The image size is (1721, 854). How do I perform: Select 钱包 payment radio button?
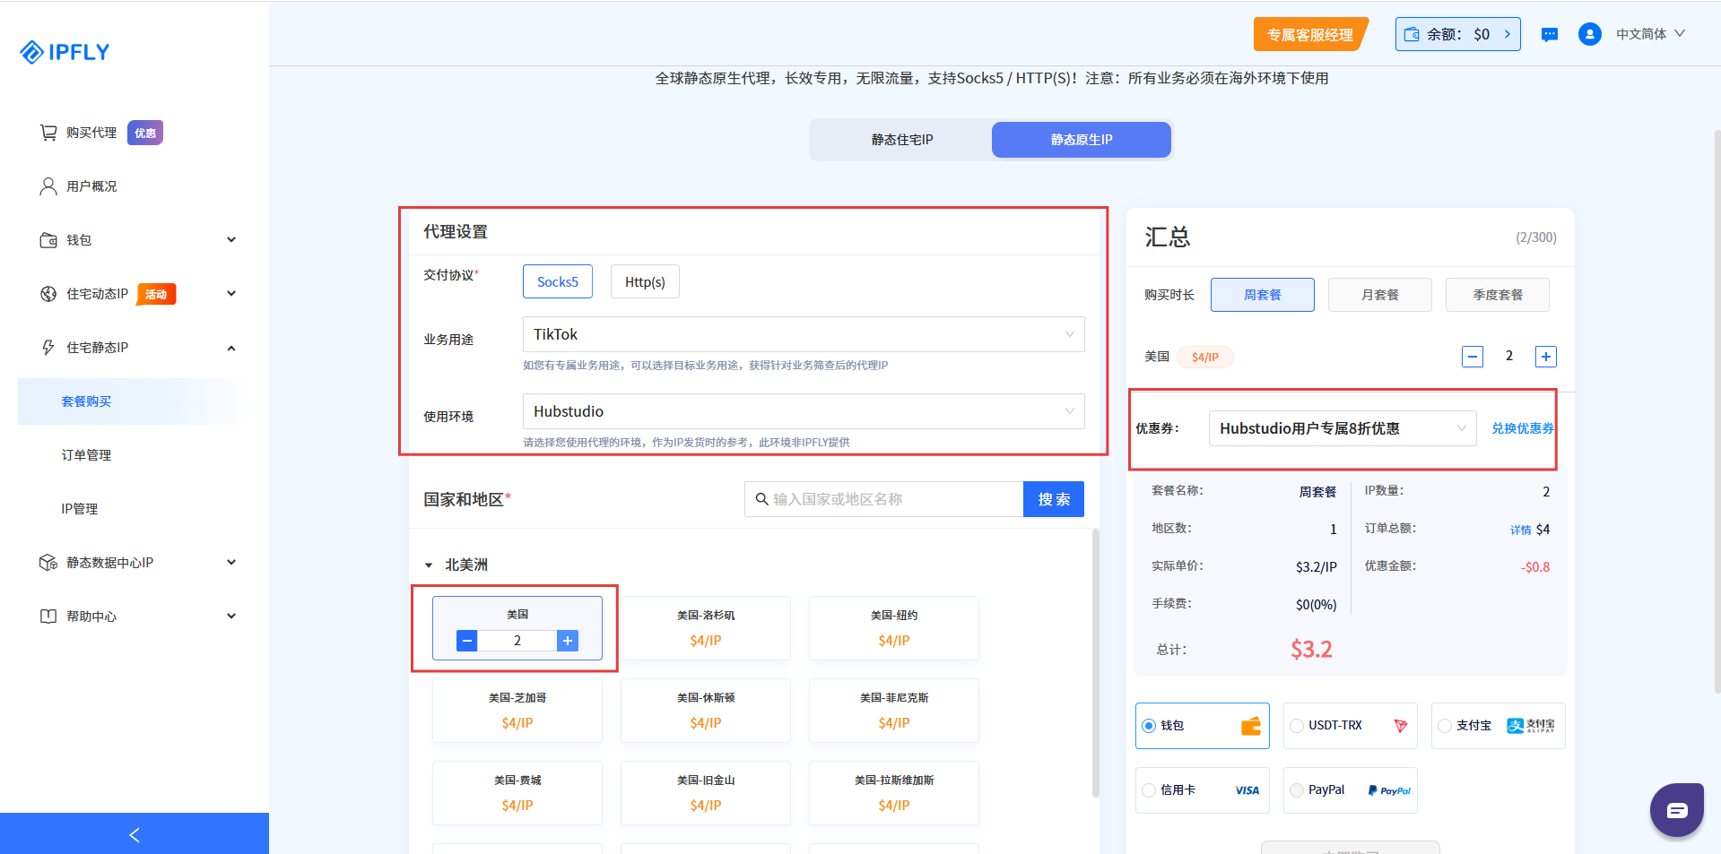pos(1148,726)
